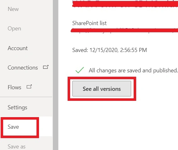Viewport: 178px width, 150px height.
Task: Click the green checkmark status icon
Action: click(x=80, y=70)
